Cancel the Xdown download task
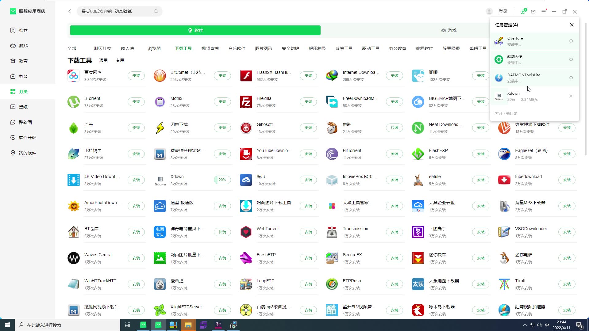The width and height of the screenshot is (589, 331). pos(571,96)
